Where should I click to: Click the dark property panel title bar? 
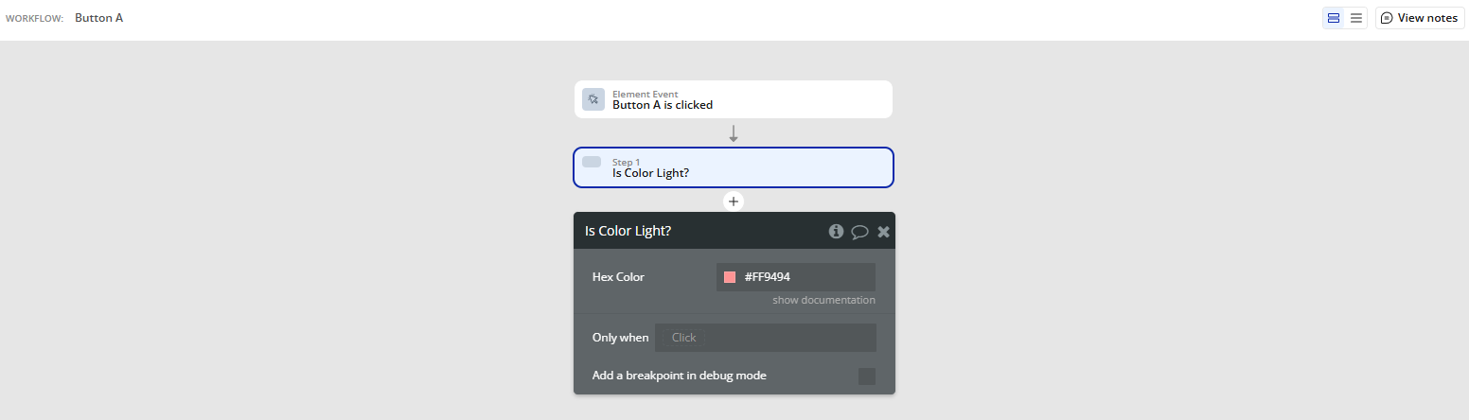pyautogui.click(x=700, y=231)
